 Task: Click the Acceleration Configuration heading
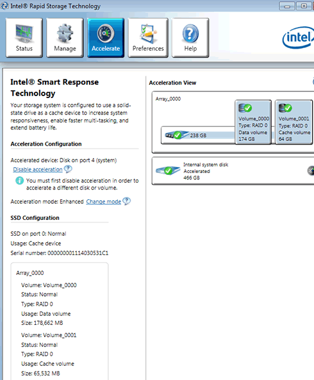point(46,144)
